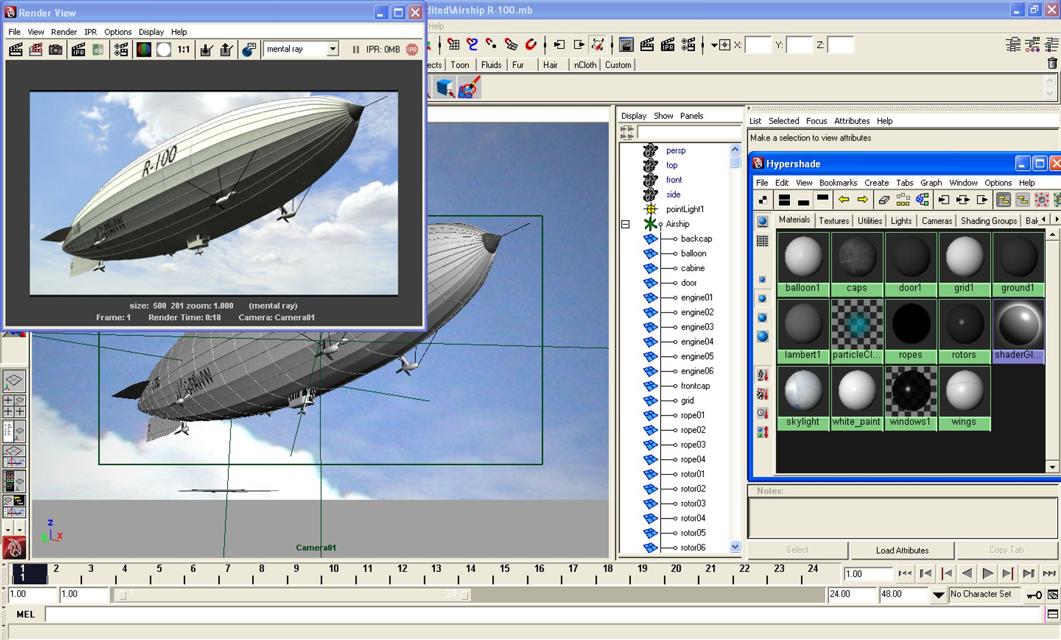Click Render Region icon in Render View

click(36, 50)
